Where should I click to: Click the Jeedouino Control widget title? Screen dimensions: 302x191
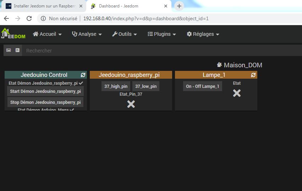point(44,75)
